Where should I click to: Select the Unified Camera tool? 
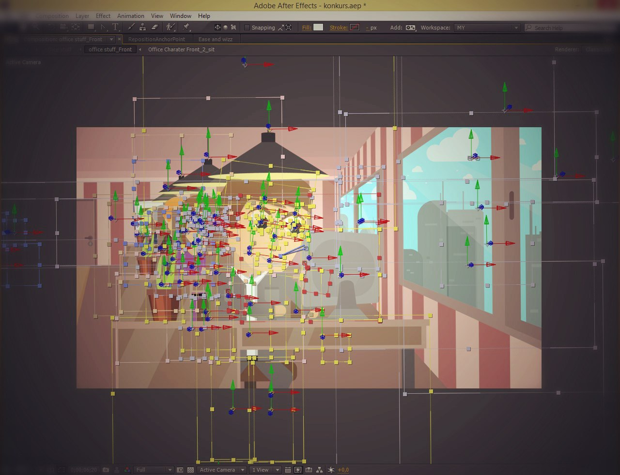[63, 27]
